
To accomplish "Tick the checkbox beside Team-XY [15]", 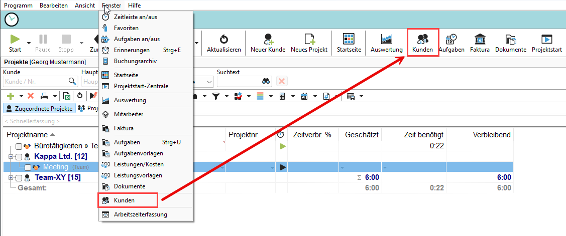I will click(19, 178).
